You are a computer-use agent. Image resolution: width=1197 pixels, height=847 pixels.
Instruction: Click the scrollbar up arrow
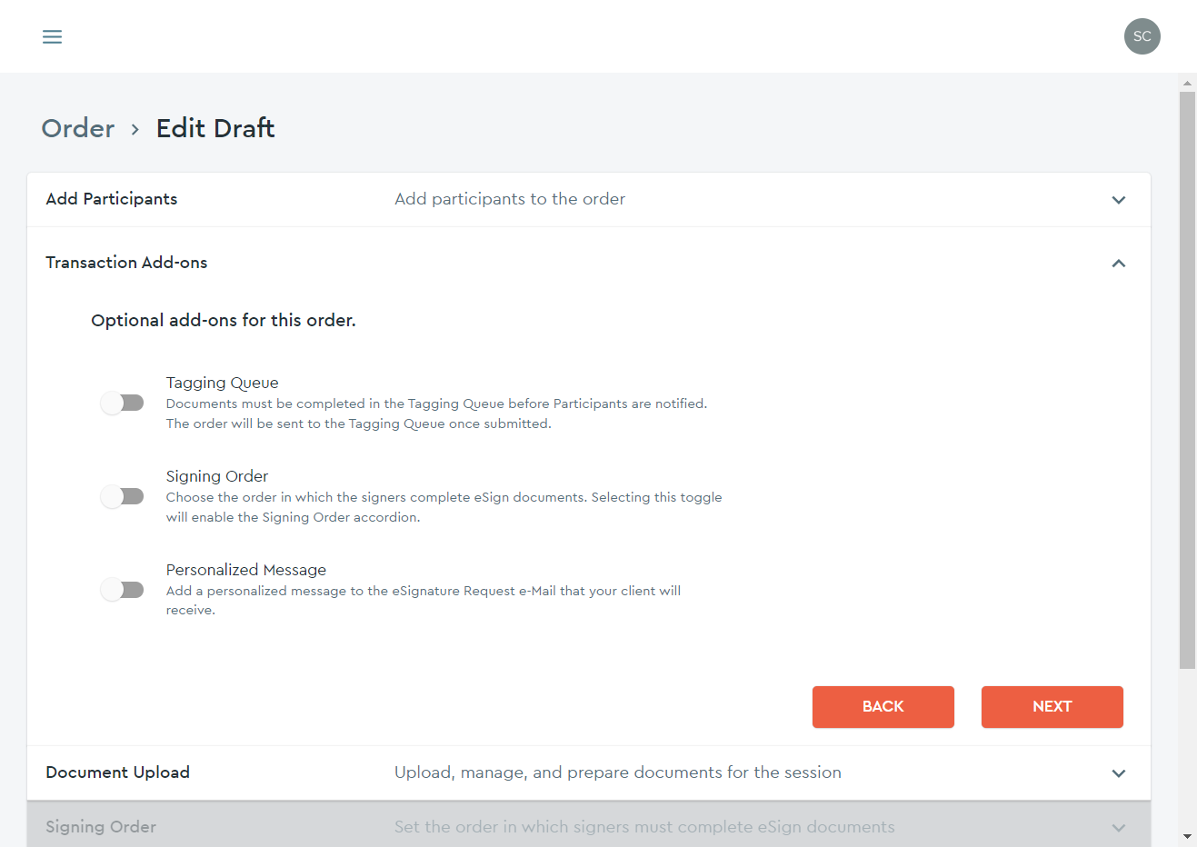click(x=1187, y=83)
